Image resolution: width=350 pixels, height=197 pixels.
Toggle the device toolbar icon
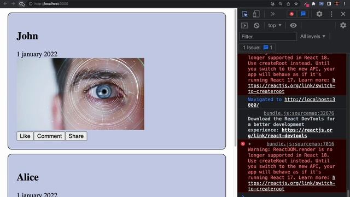point(256,14)
